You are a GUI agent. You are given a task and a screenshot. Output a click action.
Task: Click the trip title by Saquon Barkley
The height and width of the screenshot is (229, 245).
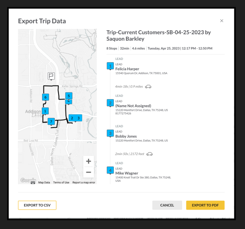coord(158,35)
